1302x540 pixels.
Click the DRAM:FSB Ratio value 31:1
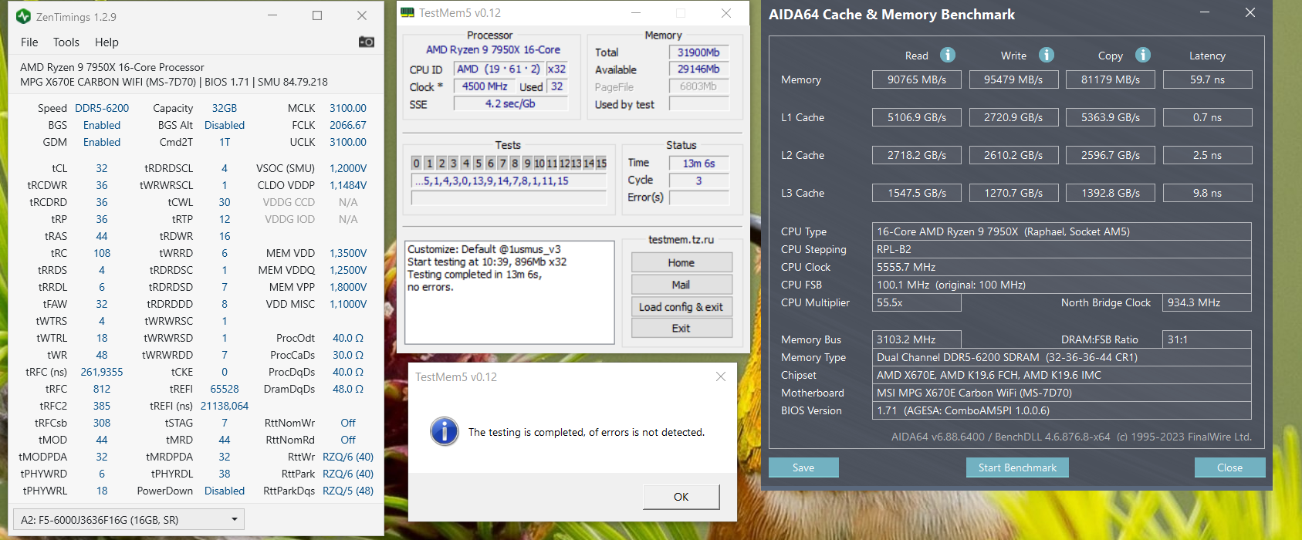pyautogui.click(x=1207, y=339)
